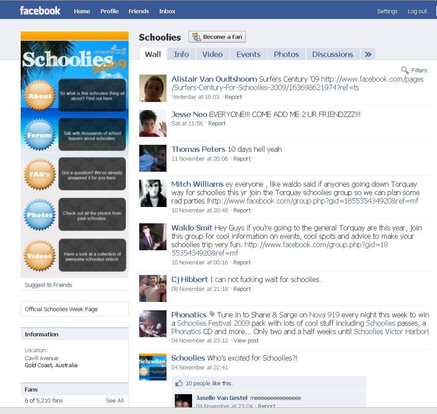
Task: View past schoolies photos via the Photos badge
Action: pyautogui.click(x=39, y=215)
